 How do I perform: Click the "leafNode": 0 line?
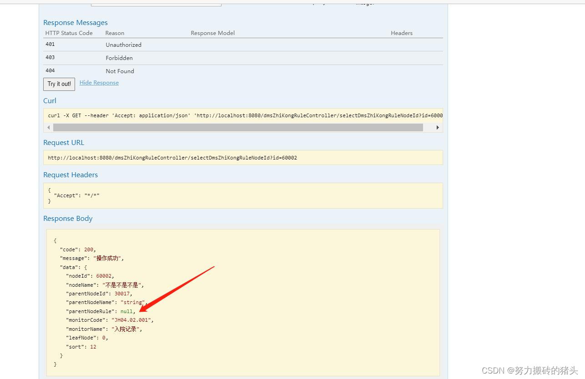[87, 338]
